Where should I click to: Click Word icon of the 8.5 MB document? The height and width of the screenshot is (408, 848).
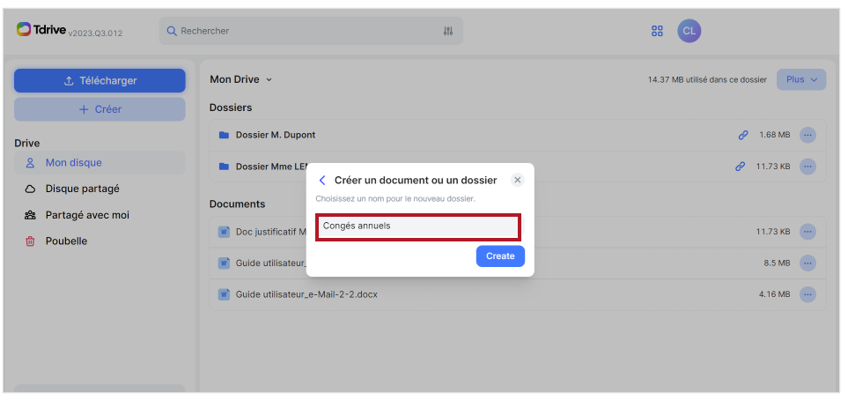224,263
